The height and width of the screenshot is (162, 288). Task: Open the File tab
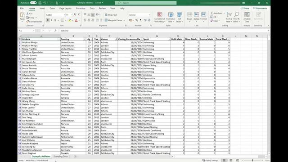coord(22,8)
